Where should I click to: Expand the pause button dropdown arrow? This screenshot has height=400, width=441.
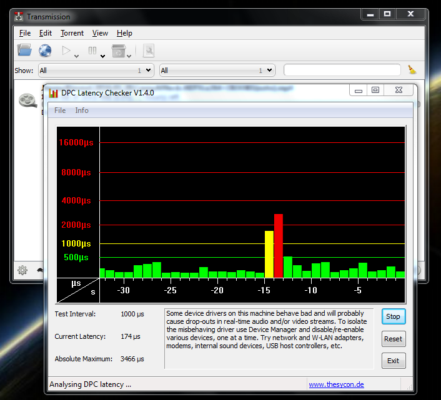102,56
